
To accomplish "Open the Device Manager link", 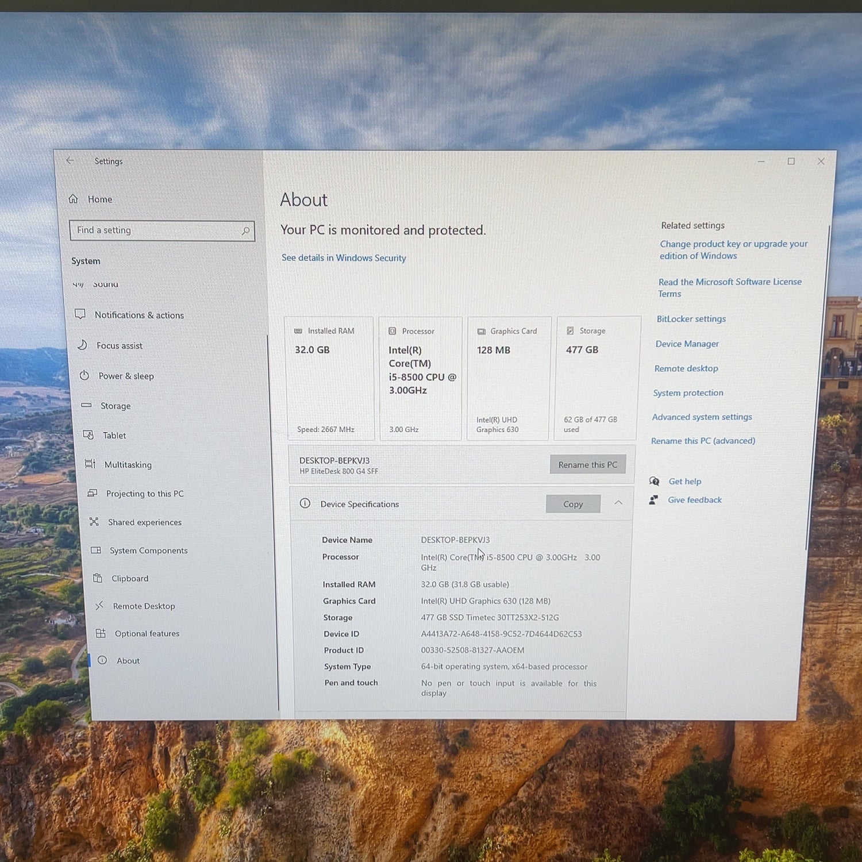I will pyautogui.click(x=687, y=344).
